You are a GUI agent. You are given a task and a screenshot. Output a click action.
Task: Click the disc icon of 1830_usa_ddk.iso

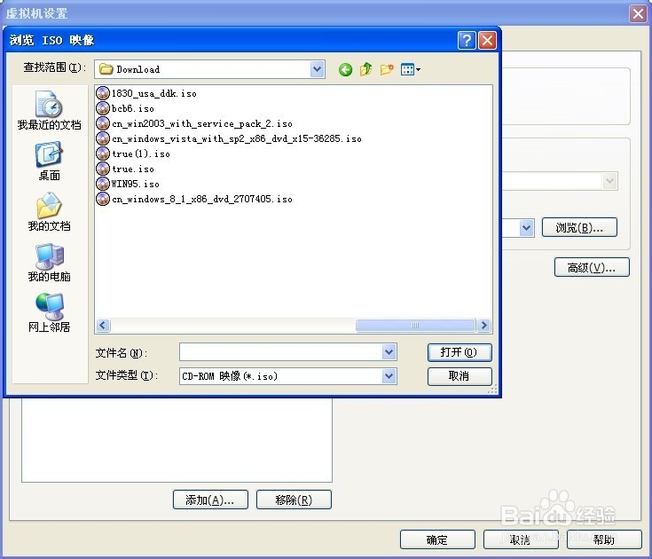click(x=103, y=93)
